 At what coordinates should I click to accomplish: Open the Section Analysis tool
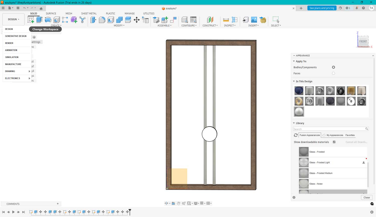point(235,20)
